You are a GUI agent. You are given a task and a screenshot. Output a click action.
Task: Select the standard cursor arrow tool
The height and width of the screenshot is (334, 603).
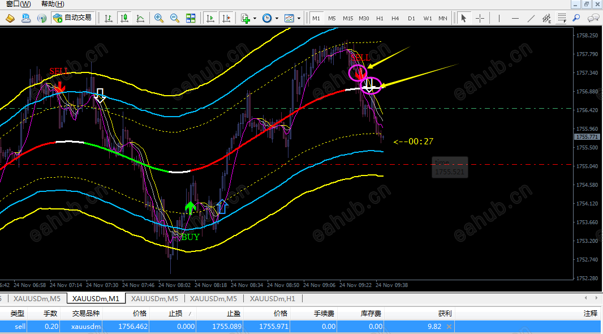pyautogui.click(x=464, y=18)
